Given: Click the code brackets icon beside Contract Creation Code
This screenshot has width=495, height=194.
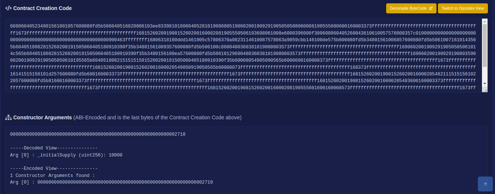Looking at the screenshot, I should [8, 8].
